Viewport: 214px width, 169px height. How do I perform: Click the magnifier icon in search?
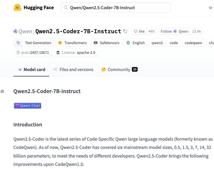pyautogui.click(x=66, y=8)
